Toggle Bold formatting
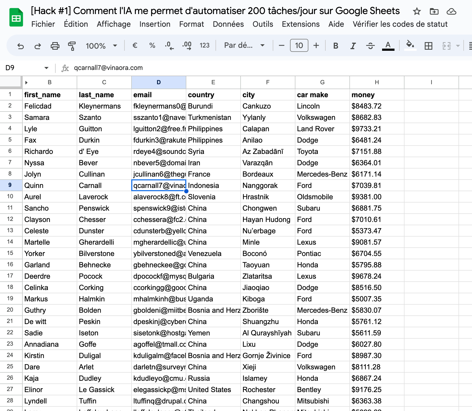Image resolution: width=472 pixels, height=411 pixels. (336, 46)
